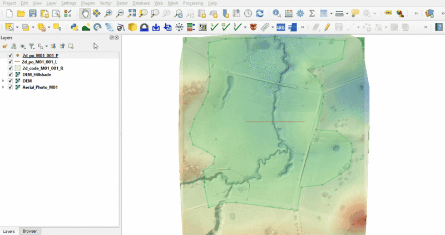Select the 2d_po_M01_001_P layer name
This screenshot has width=445, height=235.
click(40, 56)
